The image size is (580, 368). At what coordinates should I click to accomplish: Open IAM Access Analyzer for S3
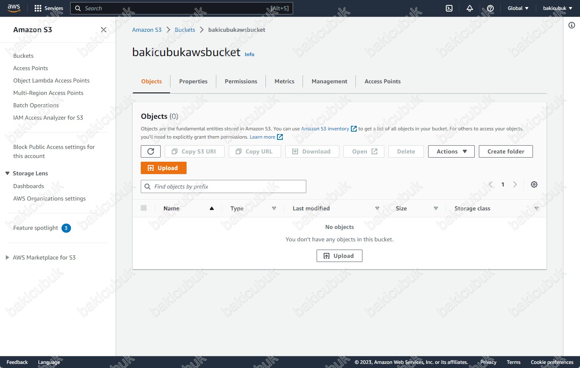48,118
